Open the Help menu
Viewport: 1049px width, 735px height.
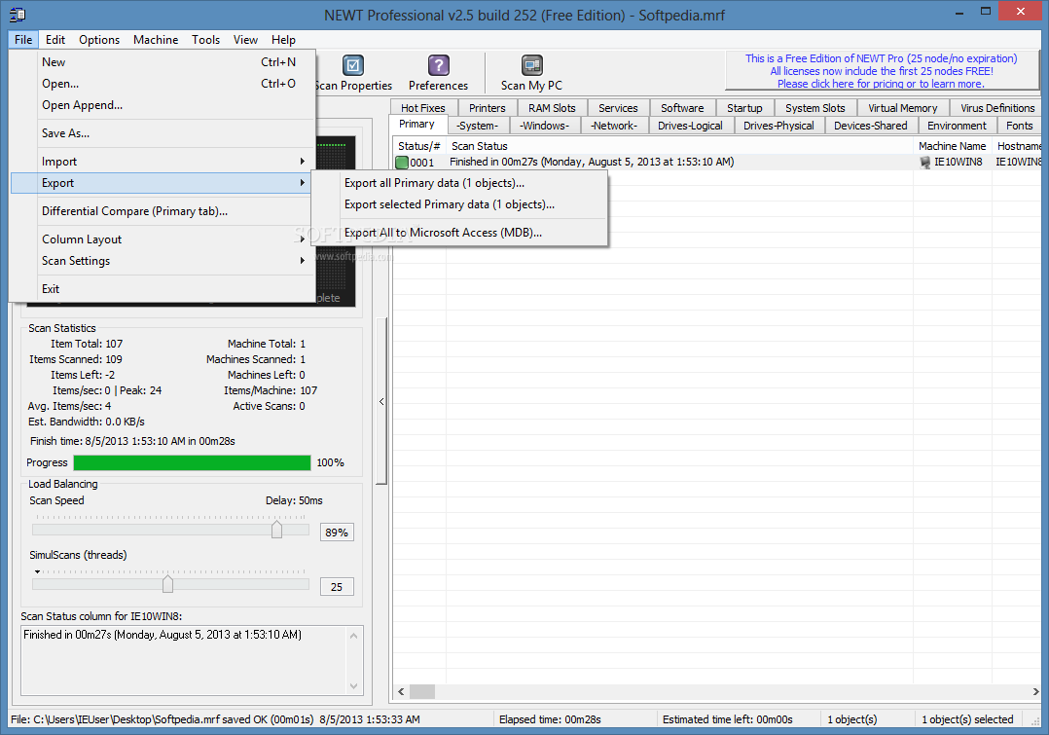tap(283, 40)
